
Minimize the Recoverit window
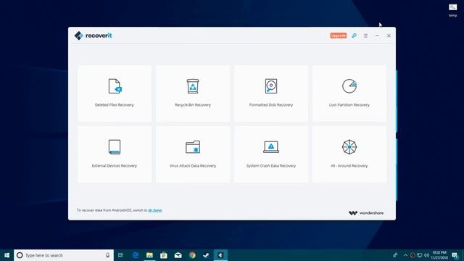[377, 36]
